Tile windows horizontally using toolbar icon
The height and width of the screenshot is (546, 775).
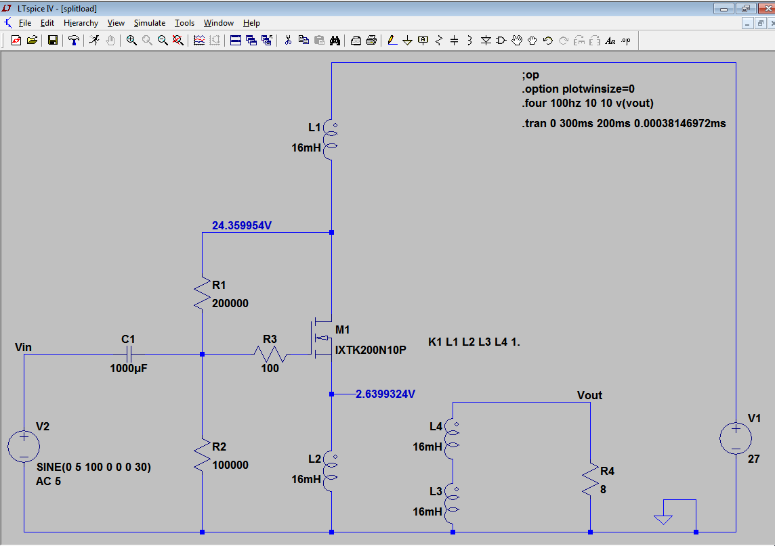click(x=236, y=41)
